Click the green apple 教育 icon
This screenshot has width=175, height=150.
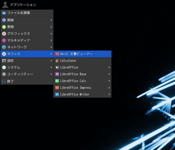(4, 27)
